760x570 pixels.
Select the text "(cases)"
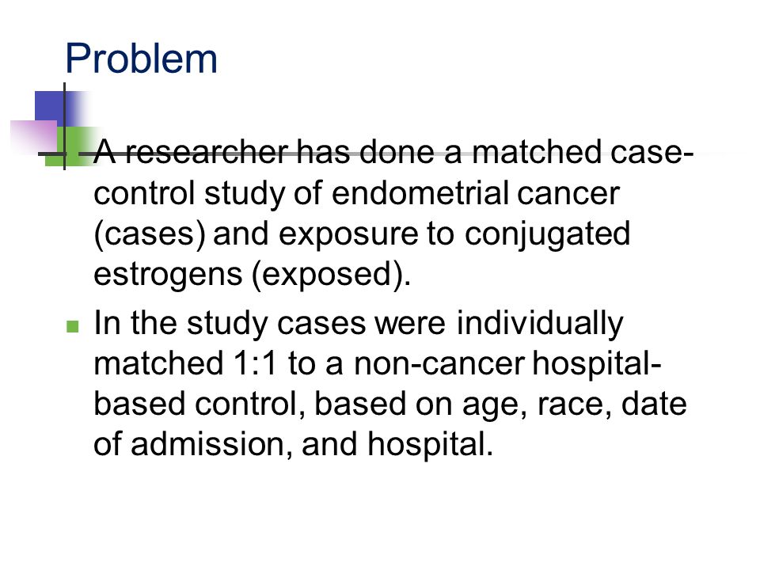click(x=150, y=234)
